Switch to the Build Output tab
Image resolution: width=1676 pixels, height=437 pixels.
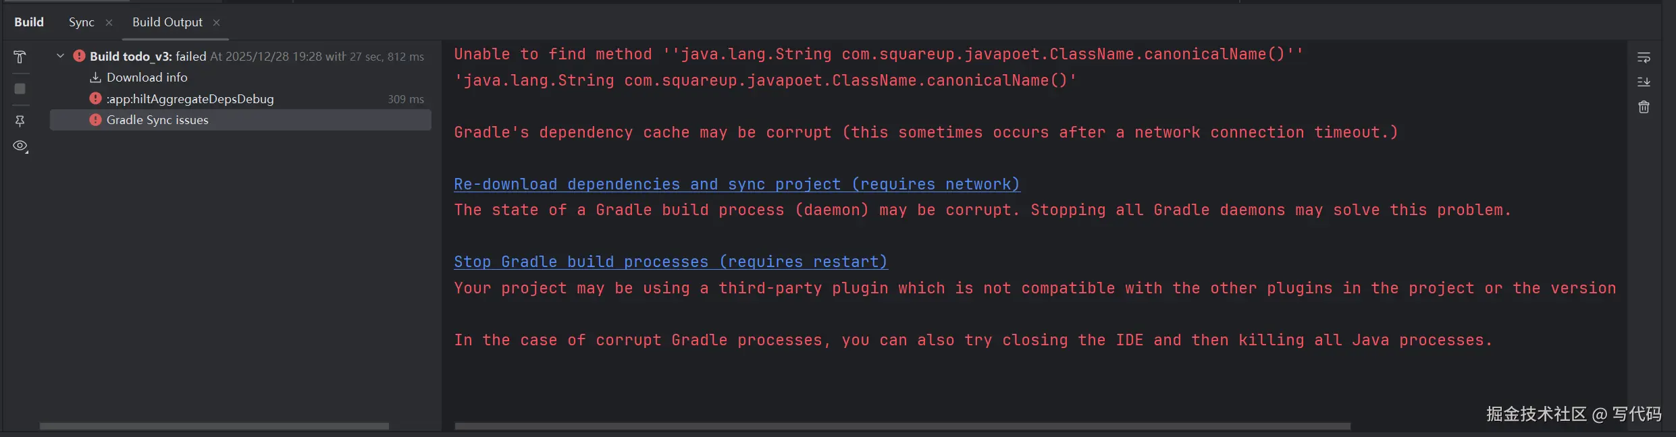point(167,22)
